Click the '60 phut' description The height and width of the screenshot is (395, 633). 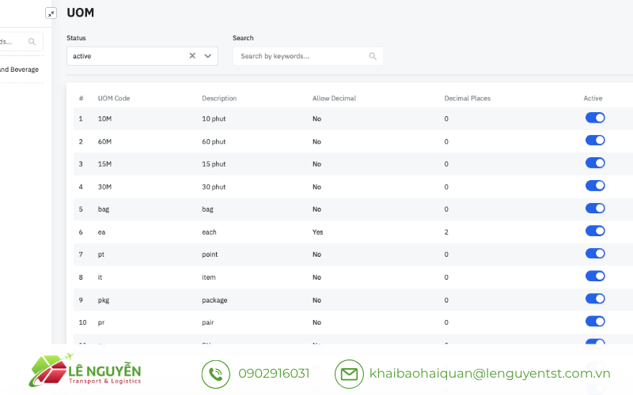point(214,141)
